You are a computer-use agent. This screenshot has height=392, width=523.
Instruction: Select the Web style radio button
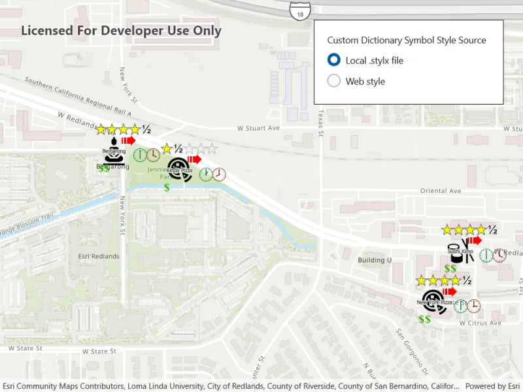coord(334,81)
